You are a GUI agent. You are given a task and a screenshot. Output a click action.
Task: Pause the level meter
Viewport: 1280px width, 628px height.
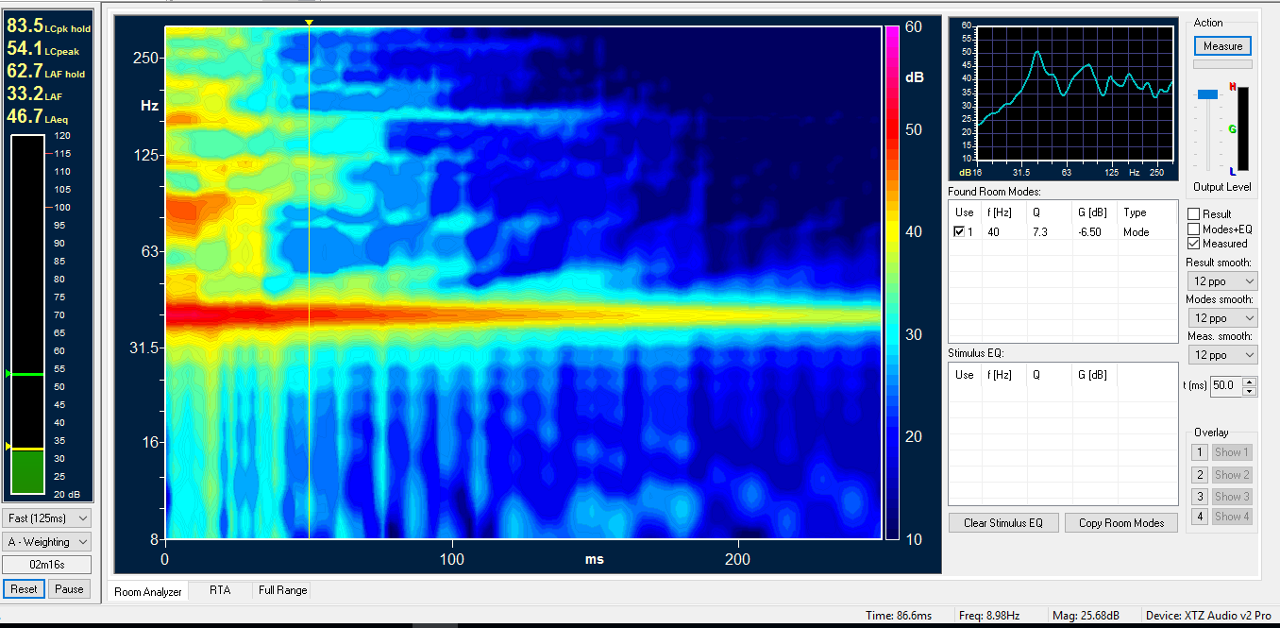point(69,588)
